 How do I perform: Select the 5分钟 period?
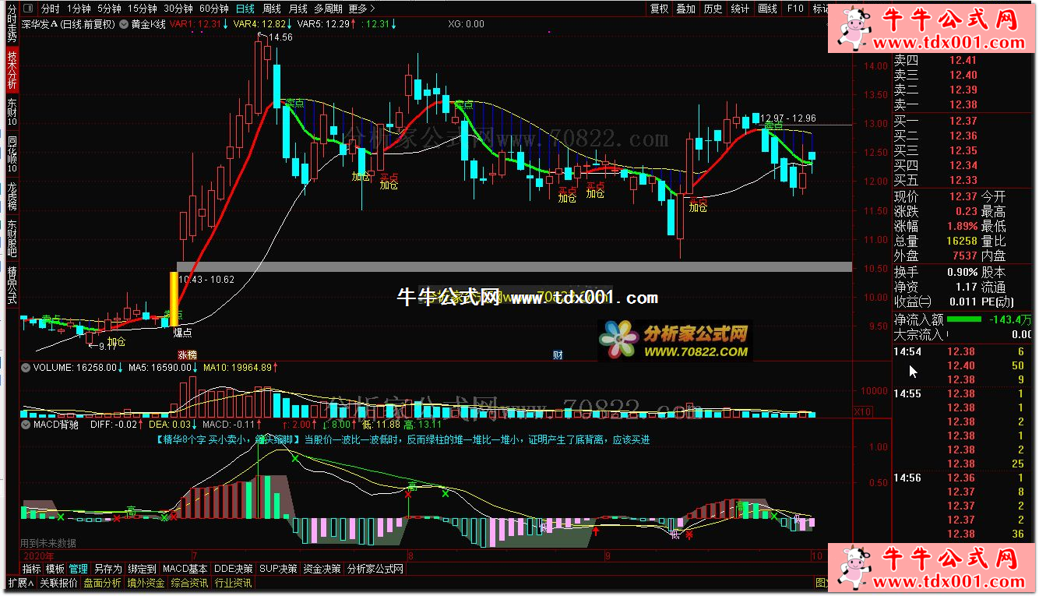(x=109, y=9)
